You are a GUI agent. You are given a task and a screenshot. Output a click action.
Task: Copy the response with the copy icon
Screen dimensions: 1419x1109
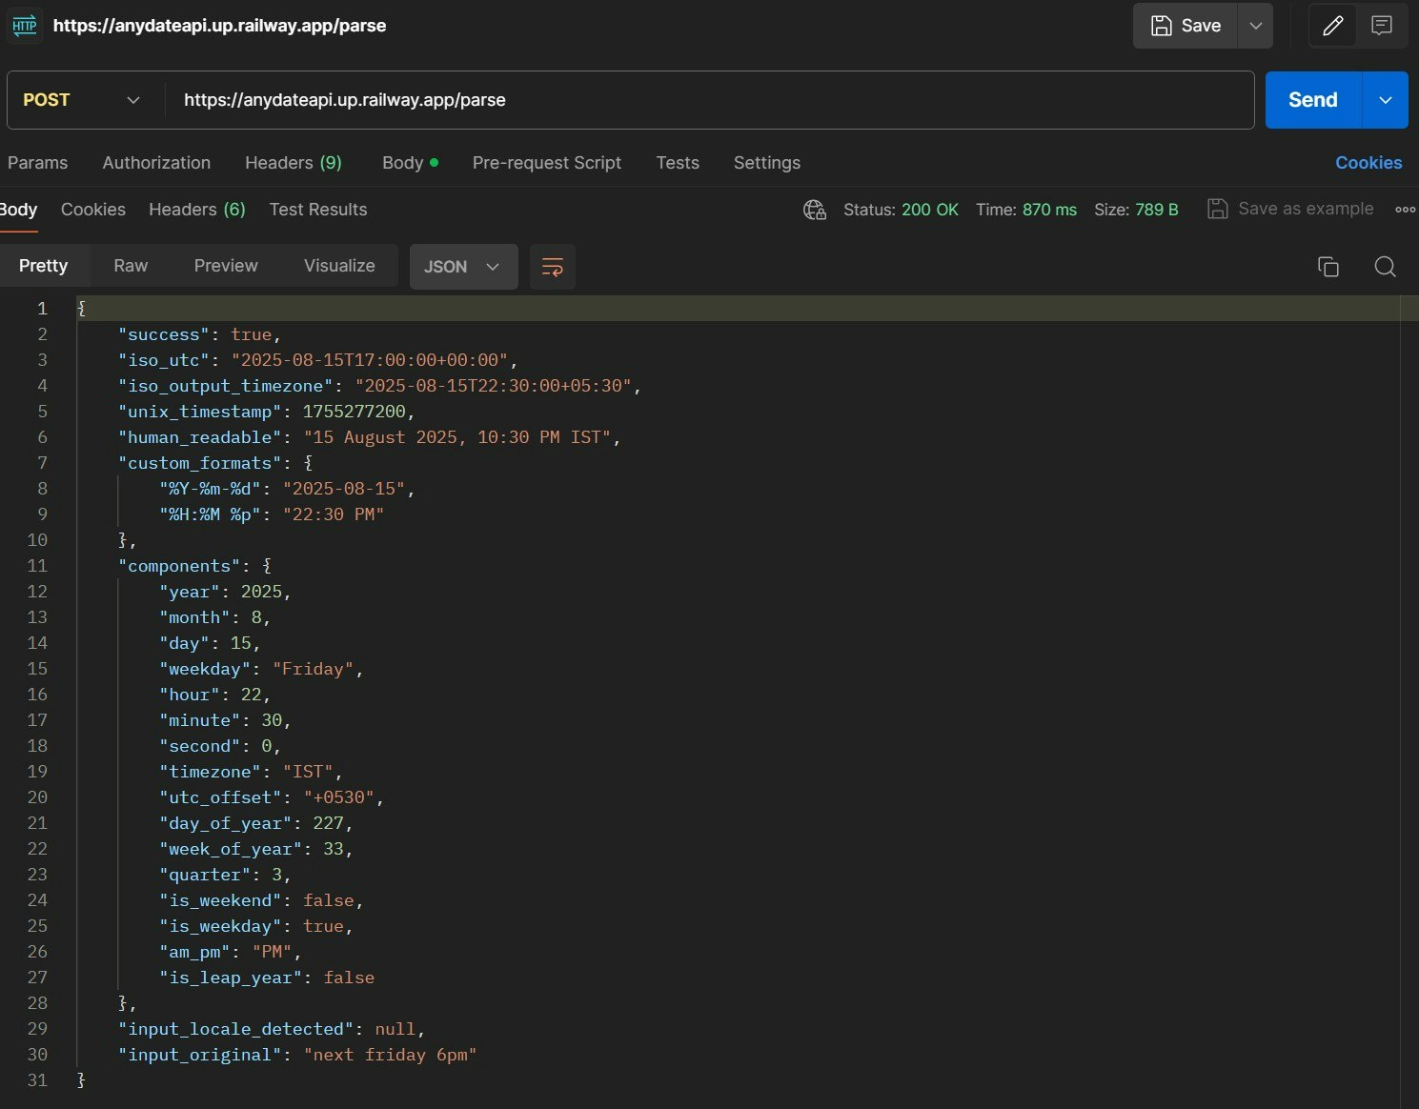point(1328,267)
